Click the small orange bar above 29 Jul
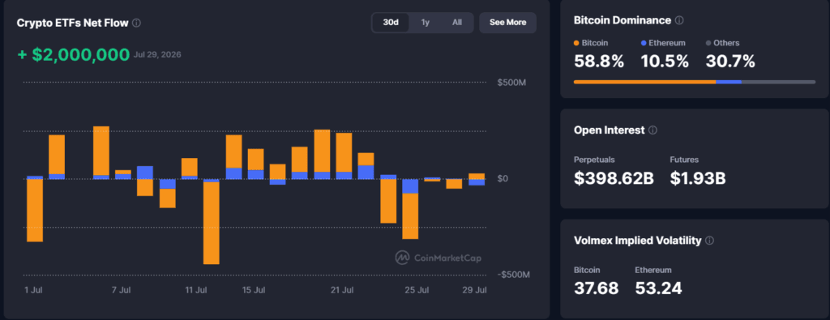Image resolution: width=830 pixels, height=320 pixels. (x=477, y=176)
